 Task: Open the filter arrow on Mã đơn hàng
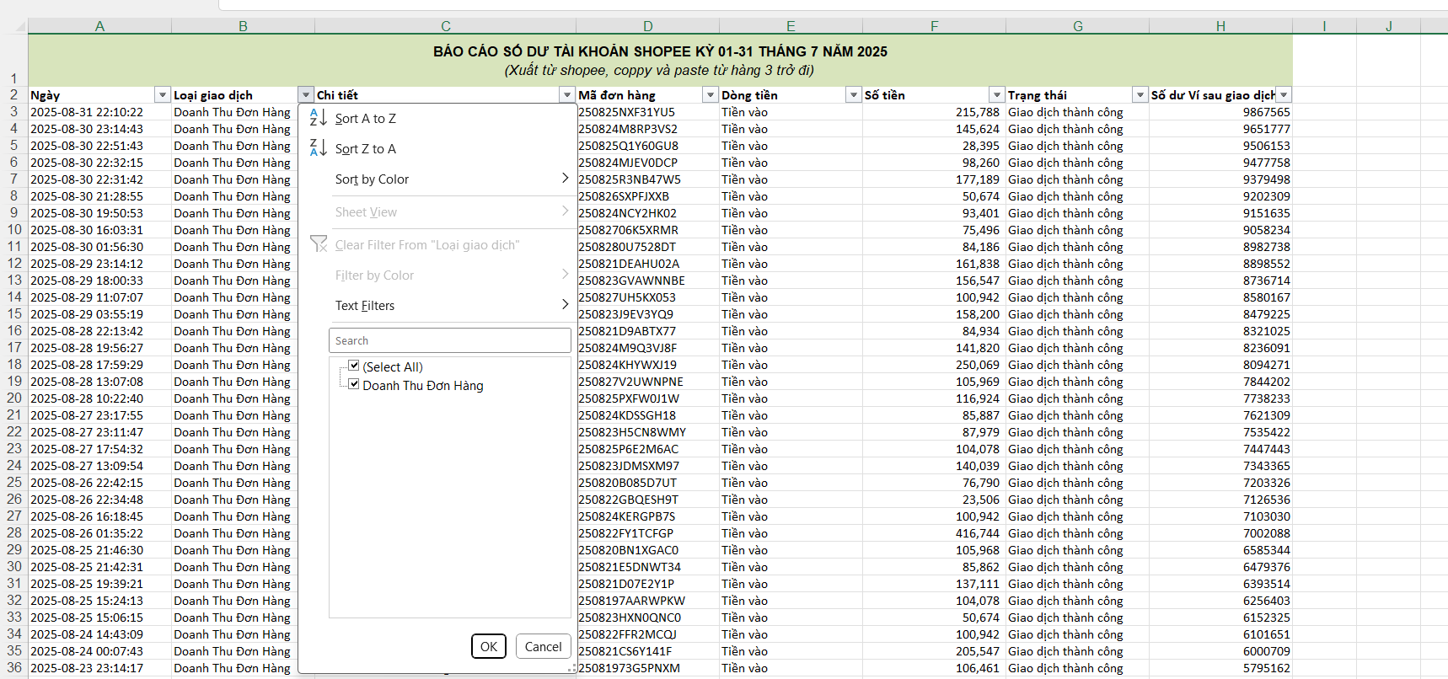pos(711,95)
